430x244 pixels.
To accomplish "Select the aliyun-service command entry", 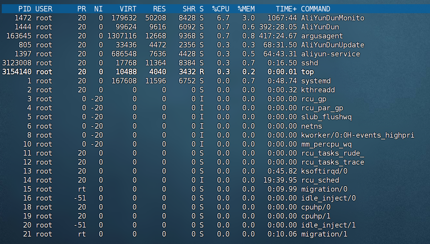I will [330, 54].
